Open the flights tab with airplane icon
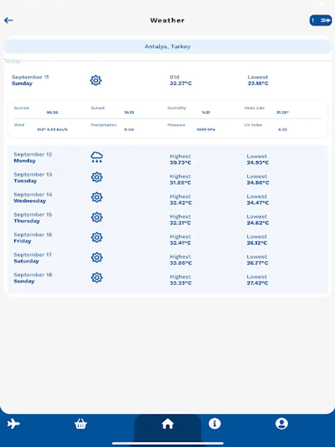Image resolution: width=335 pixels, height=447 pixels. (x=13, y=424)
